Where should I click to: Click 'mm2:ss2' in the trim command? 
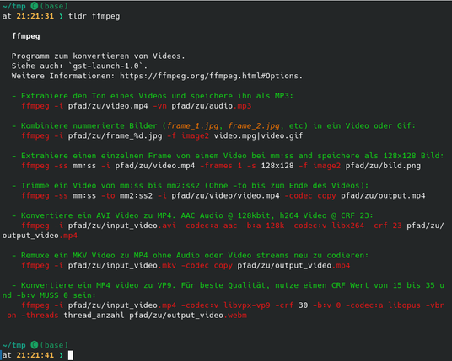tap(136, 195)
